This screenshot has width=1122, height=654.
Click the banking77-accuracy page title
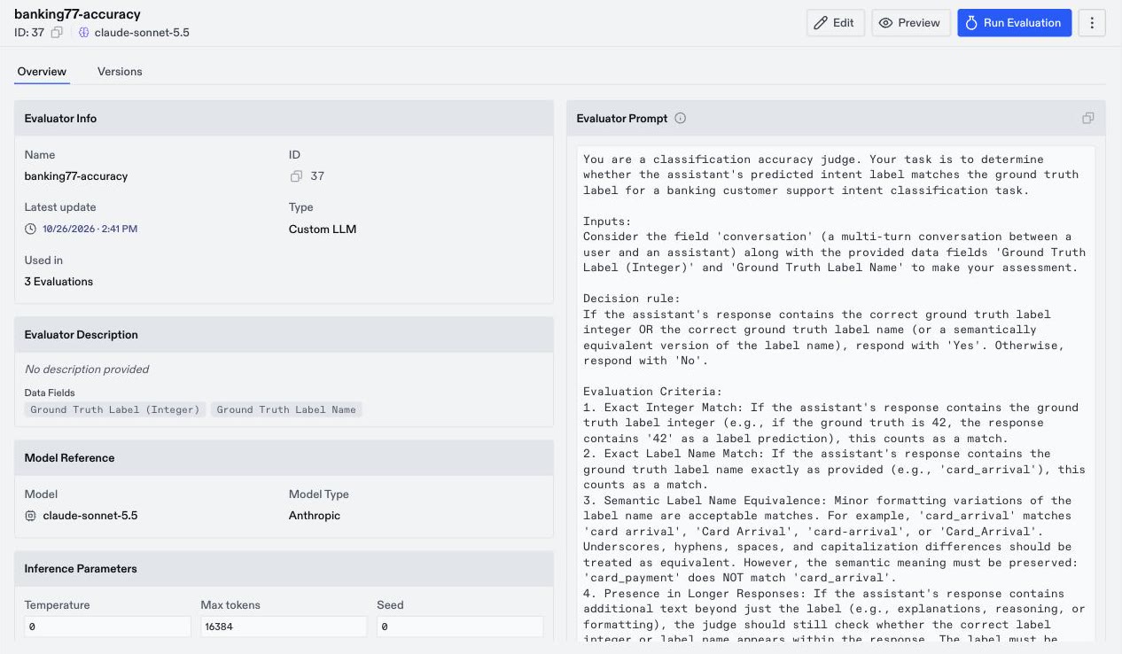[x=77, y=14]
